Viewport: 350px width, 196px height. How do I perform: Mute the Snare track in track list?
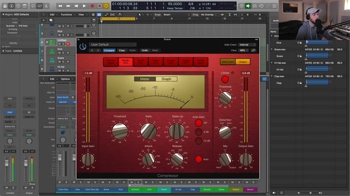tap(60, 62)
